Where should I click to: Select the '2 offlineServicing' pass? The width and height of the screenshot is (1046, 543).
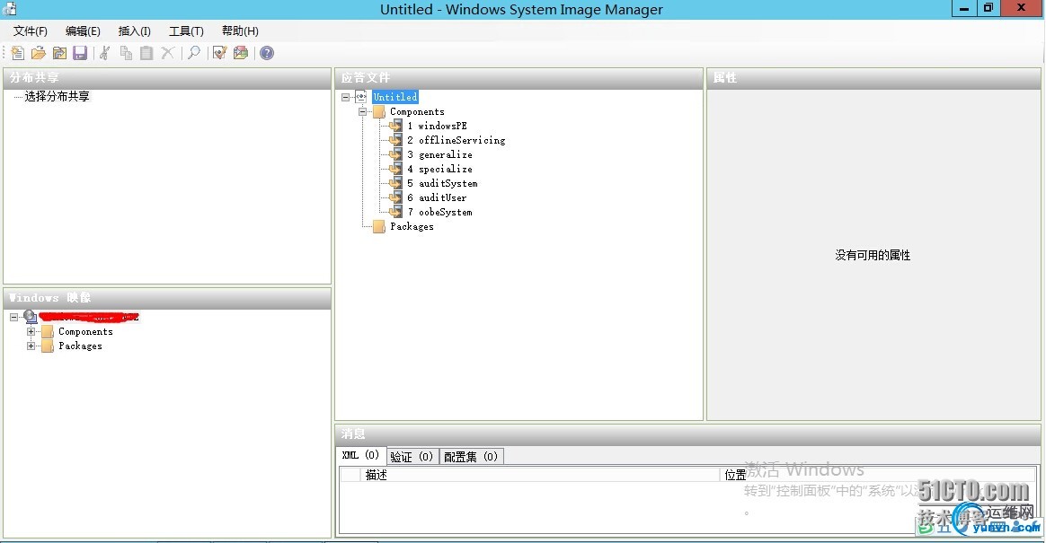click(x=457, y=141)
